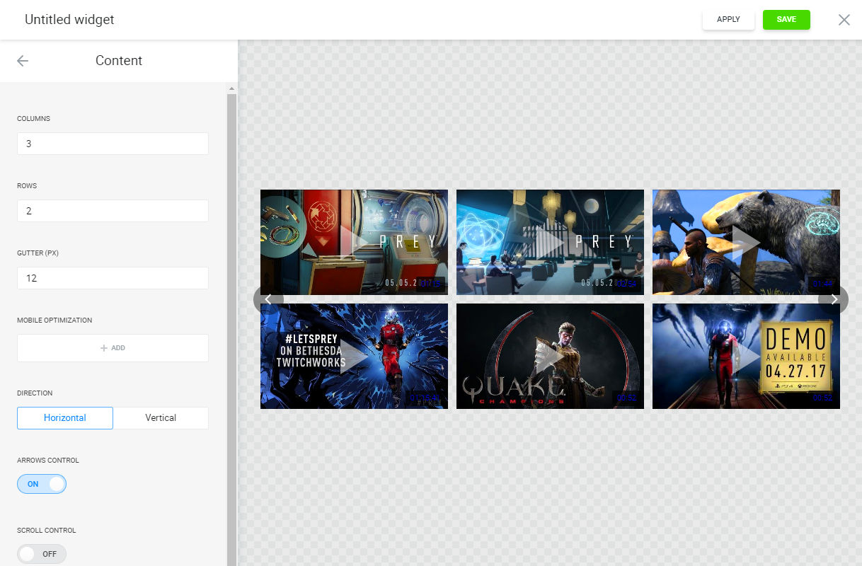Click the scroll-up arrow of the settings panel

[x=231, y=88]
